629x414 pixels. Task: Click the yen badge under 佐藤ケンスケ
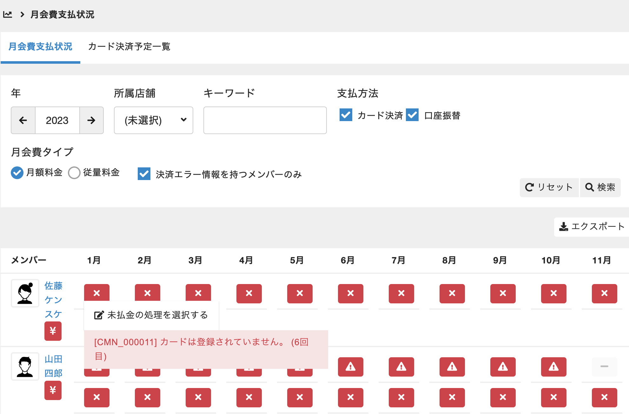point(53,331)
